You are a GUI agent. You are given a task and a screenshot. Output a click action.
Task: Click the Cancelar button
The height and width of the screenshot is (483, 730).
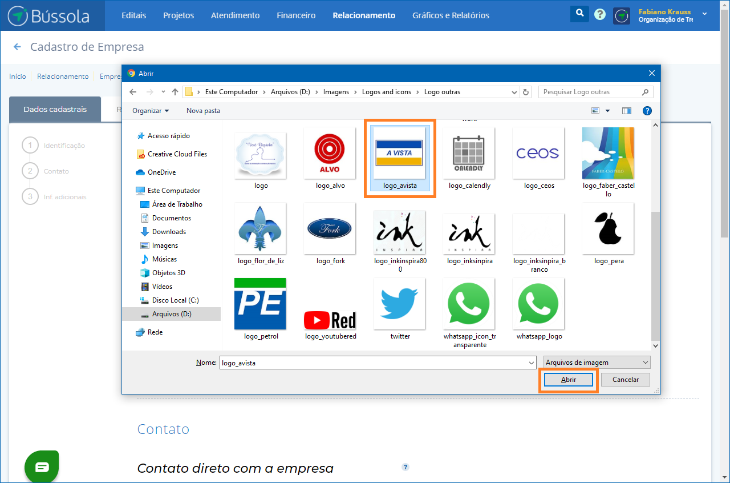[626, 380]
